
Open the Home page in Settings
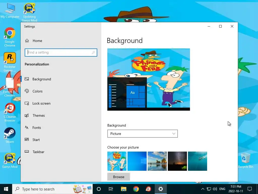point(61,41)
